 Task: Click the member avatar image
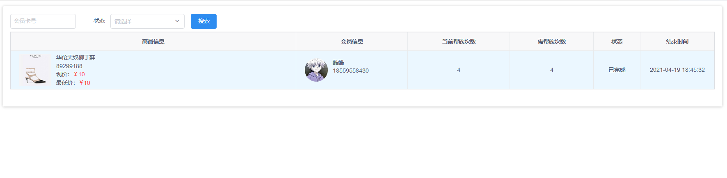pos(316,70)
